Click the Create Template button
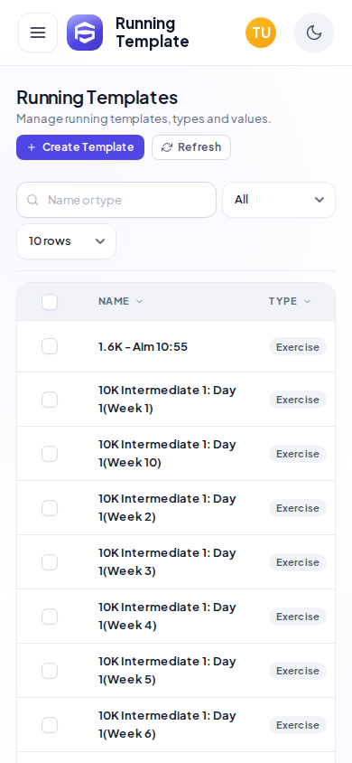This screenshot has height=763, width=352. (x=80, y=147)
